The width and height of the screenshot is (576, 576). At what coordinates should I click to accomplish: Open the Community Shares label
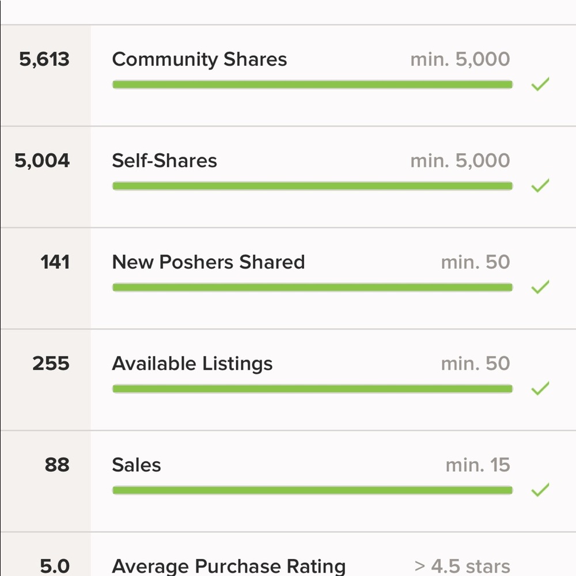point(199,59)
